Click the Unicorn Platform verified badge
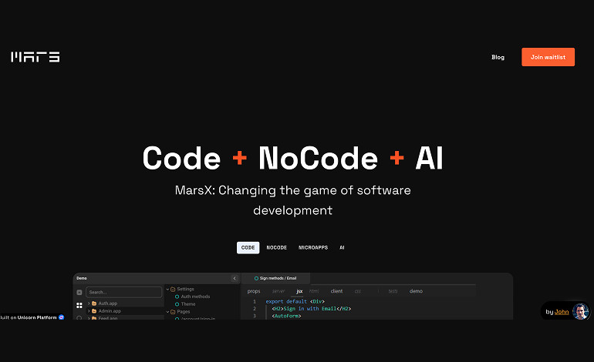 click(62, 317)
